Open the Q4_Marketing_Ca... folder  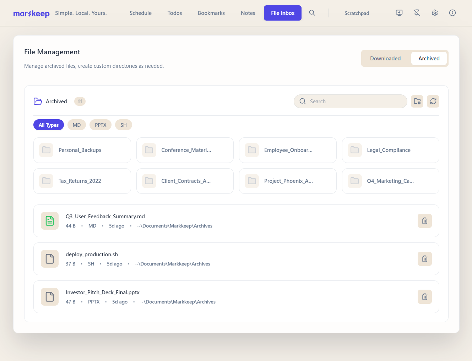coord(391,181)
